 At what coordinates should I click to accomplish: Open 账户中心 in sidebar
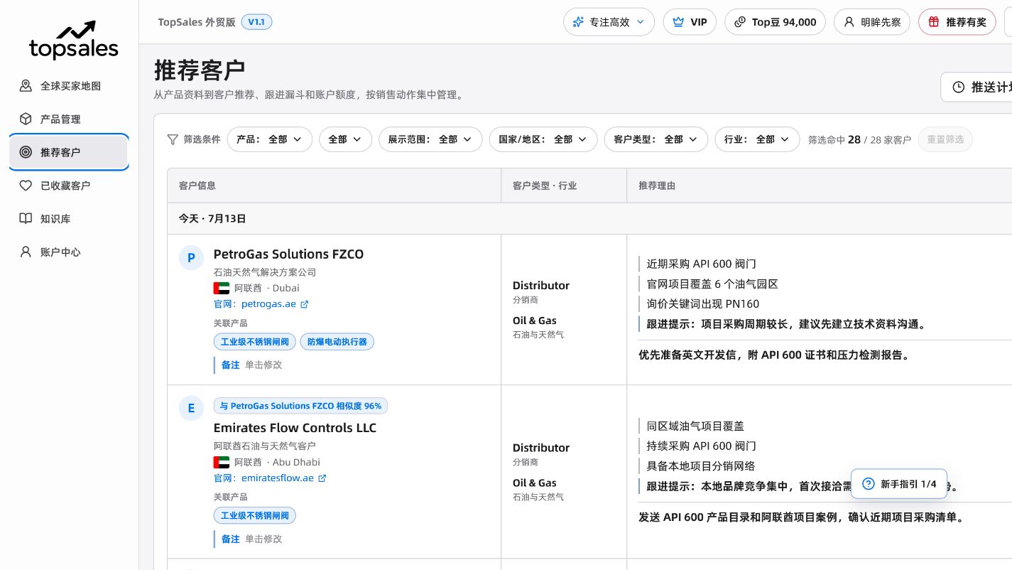(x=69, y=252)
